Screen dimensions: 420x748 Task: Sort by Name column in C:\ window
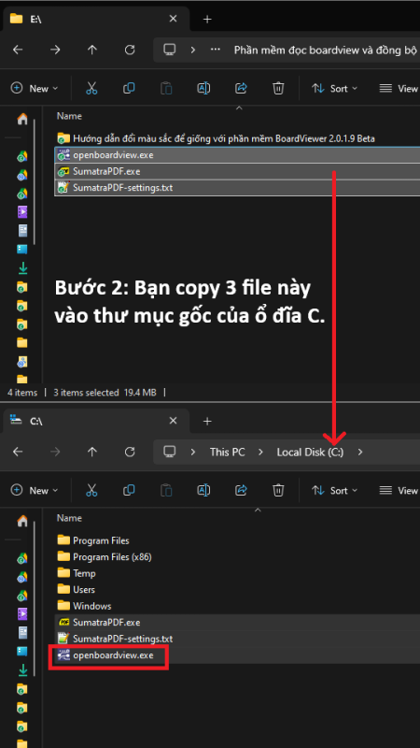pyautogui.click(x=69, y=518)
